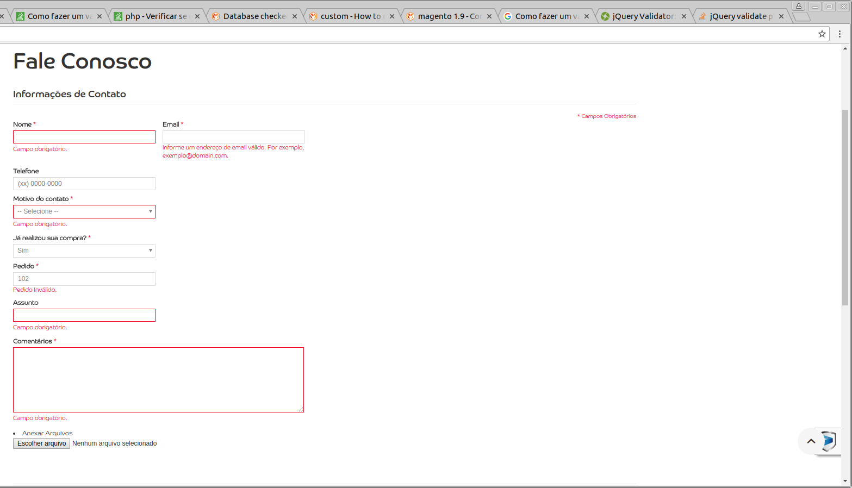Viewport: 852px width, 488px height.
Task: Click the 'Nenhum arquivo selecionado' text
Action: [115, 443]
